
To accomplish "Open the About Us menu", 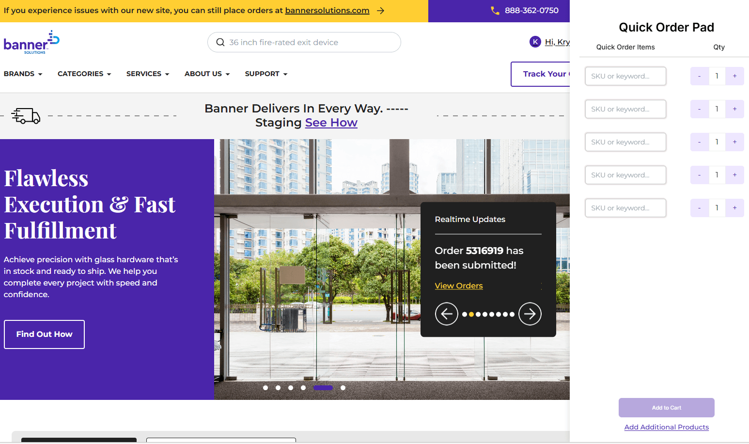I will (207, 74).
